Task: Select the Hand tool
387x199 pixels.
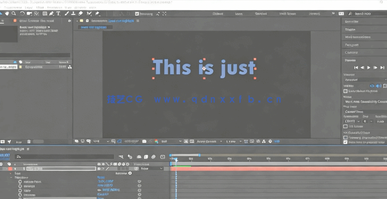Action: (7, 14)
